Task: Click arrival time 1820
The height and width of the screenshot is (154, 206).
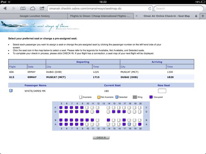Action: point(170,77)
